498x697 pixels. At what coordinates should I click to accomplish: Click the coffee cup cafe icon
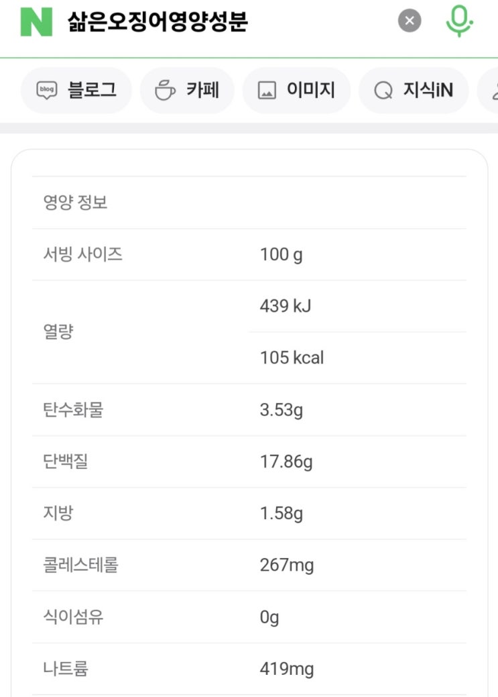(165, 91)
